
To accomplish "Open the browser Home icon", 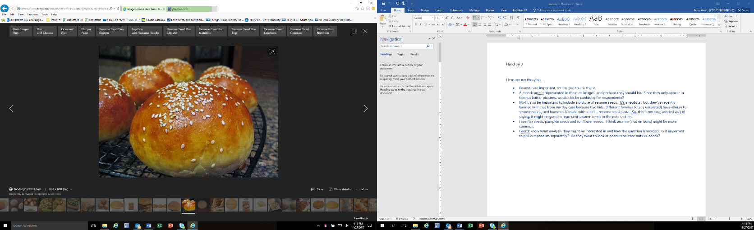I will coord(357,9).
